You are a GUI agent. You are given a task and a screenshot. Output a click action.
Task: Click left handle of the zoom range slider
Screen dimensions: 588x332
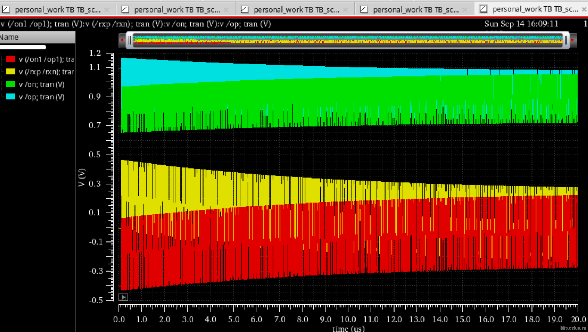tap(129, 40)
